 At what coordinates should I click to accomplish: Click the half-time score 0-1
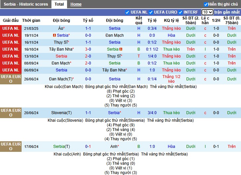(216, 147)
